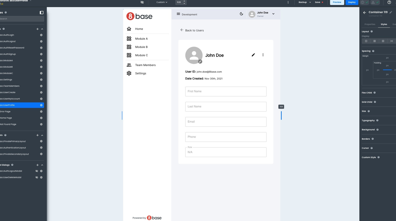The height and width of the screenshot is (221, 396).
Task: Click the pencil edit icon beside John Doe
Action: click(253, 55)
